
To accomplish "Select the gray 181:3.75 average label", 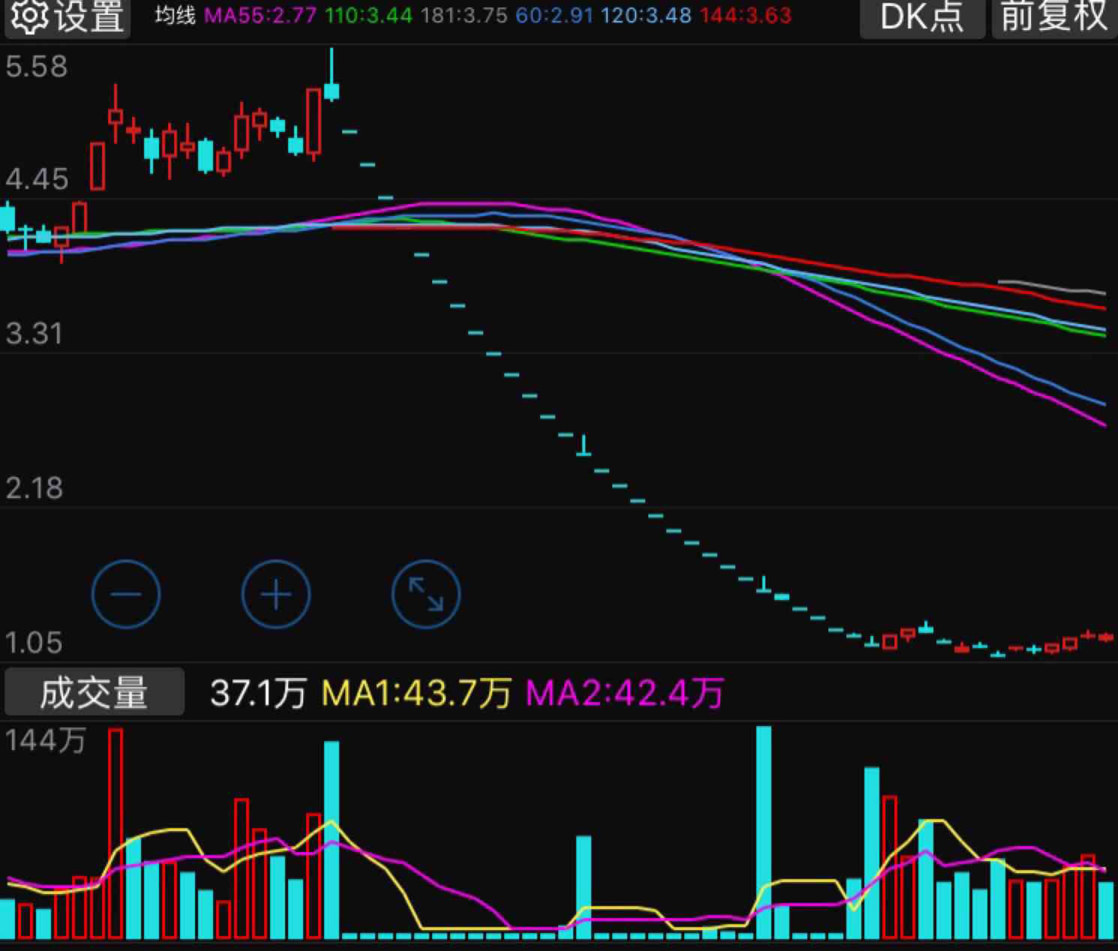I will coord(464,16).
